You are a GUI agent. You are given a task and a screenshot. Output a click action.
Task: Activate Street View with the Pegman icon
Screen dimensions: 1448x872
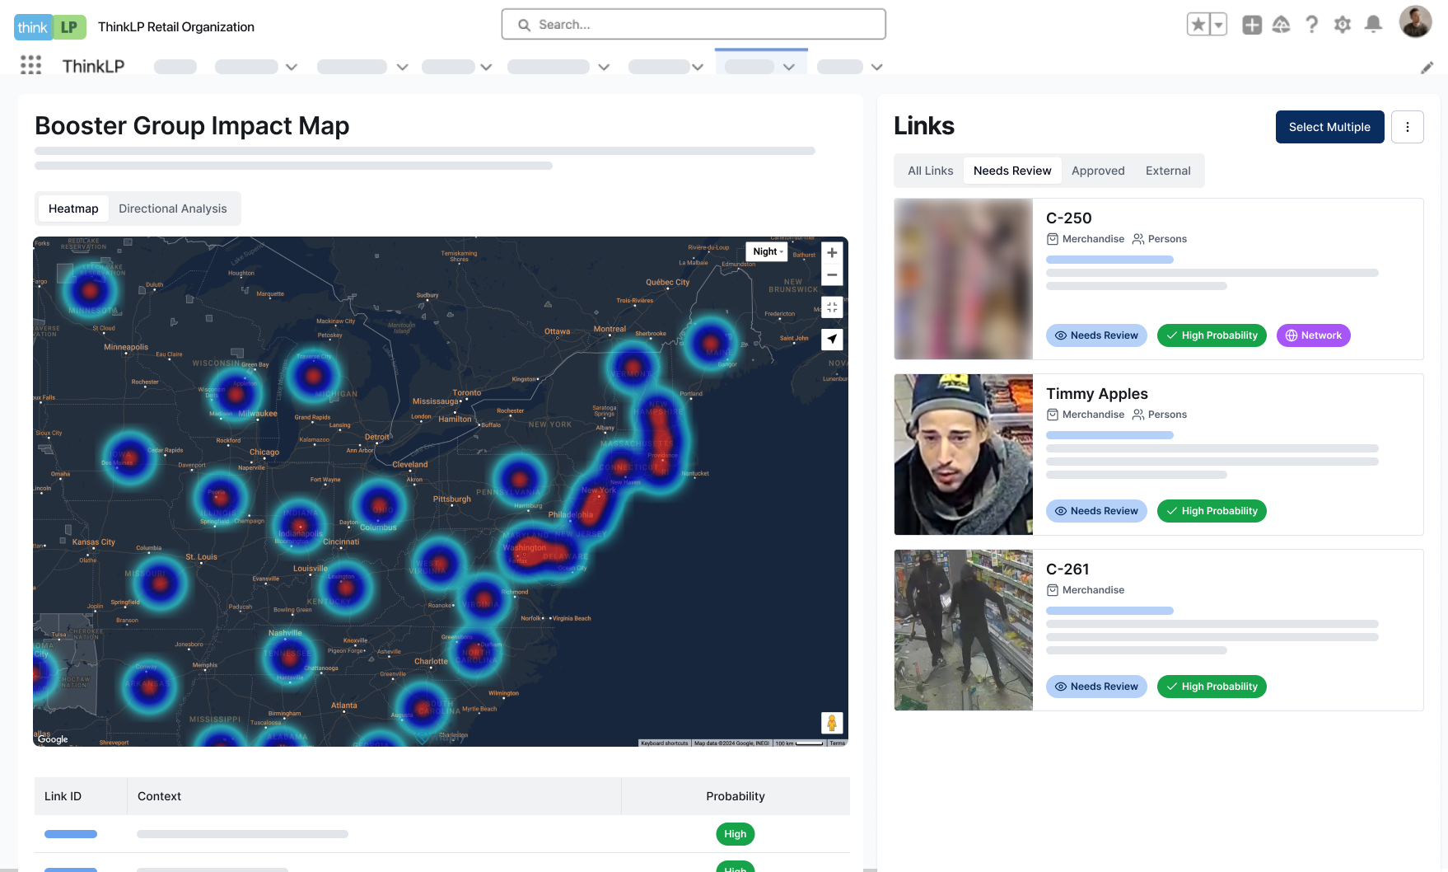(831, 723)
